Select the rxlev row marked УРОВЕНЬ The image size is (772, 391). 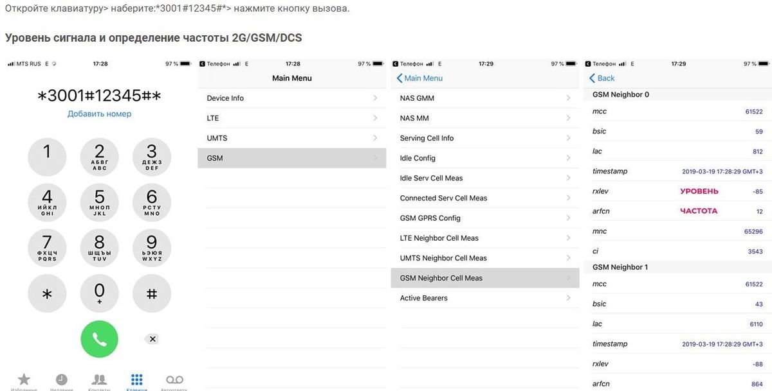[677, 191]
